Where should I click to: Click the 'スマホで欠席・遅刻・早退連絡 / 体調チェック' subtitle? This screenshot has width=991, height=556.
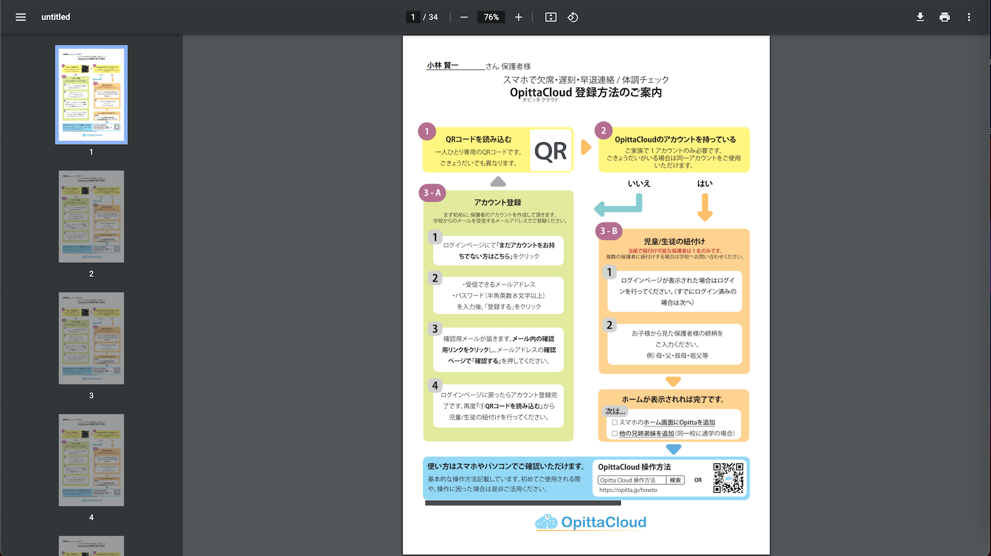pos(586,80)
